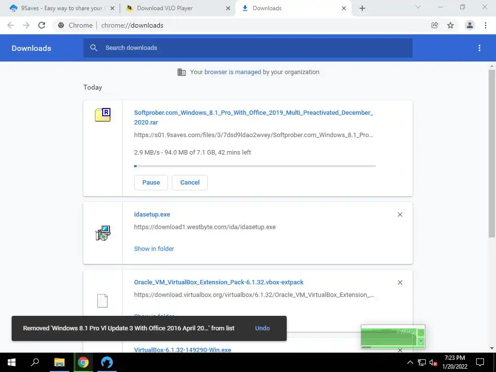Bookmark this page with star icon

pos(450,25)
